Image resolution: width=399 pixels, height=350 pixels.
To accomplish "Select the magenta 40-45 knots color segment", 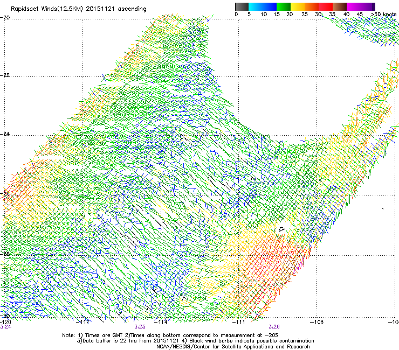I will (354, 6).
